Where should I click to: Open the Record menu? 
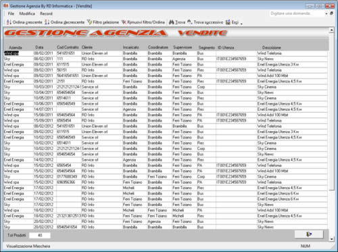[x=46, y=14]
